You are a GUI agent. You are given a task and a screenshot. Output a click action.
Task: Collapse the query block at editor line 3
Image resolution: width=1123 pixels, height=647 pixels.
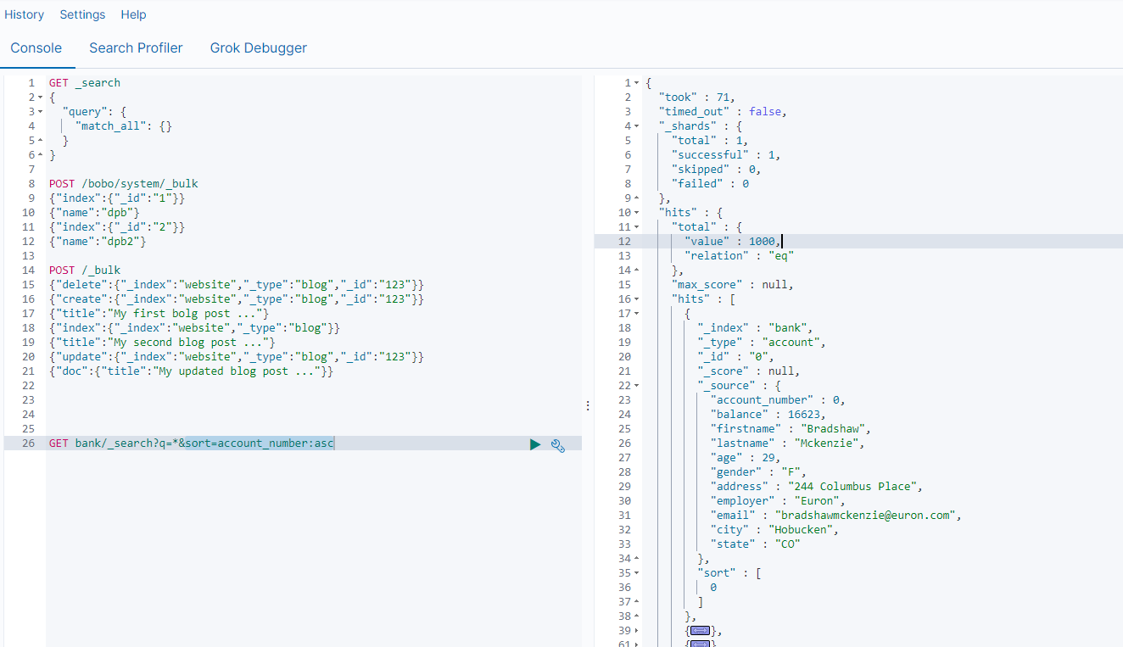pyautogui.click(x=40, y=112)
